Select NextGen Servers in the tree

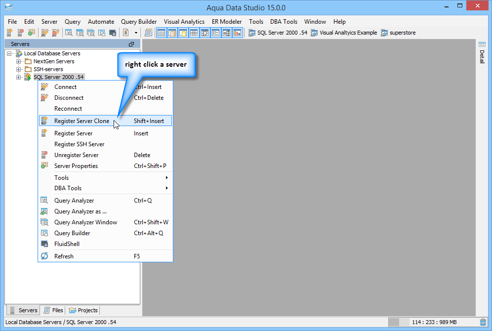pyautogui.click(x=54, y=61)
